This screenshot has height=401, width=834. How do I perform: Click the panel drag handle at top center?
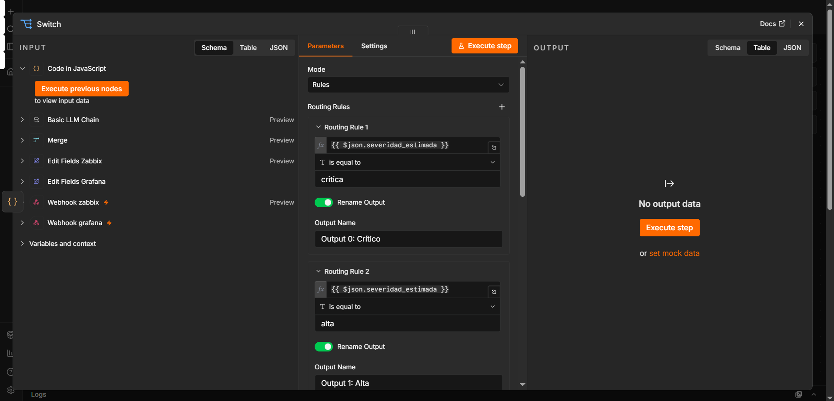(412, 31)
